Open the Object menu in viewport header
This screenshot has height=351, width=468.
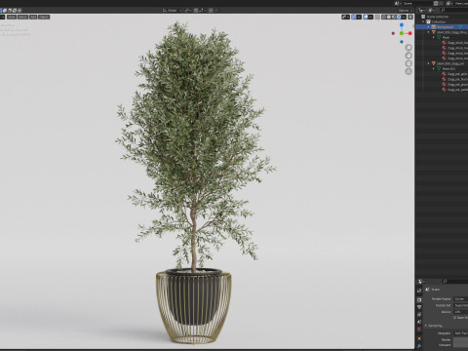pyautogui.click(x=44, y=17)
